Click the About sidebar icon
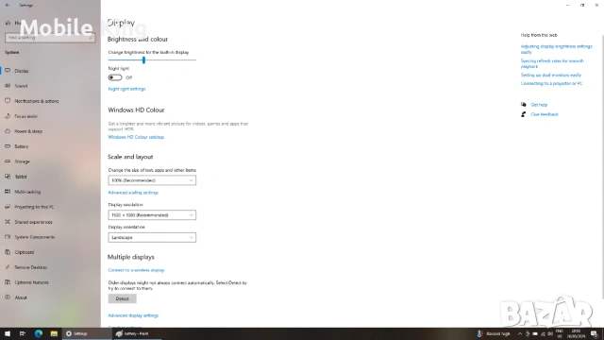The width and height of the screenshot is (604, 340). tap(8, 297)
